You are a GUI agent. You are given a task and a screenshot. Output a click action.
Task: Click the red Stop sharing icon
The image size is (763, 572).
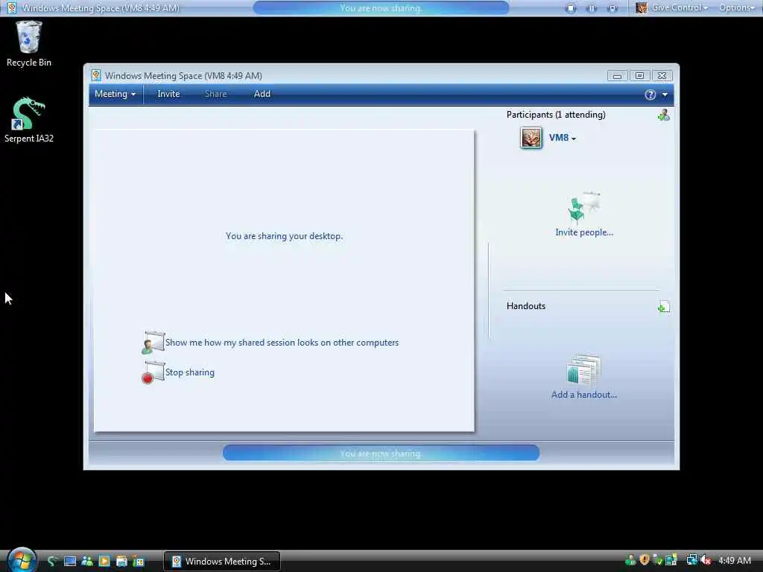click(153, 372)
